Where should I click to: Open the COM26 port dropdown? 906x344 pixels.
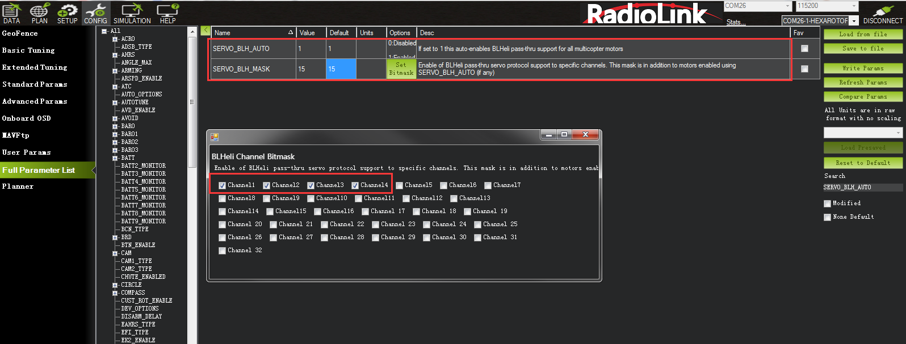point(758,6)
